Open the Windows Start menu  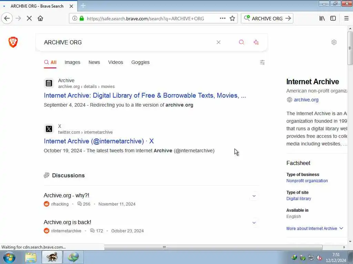pyautogui.click(x=9, y=257)
